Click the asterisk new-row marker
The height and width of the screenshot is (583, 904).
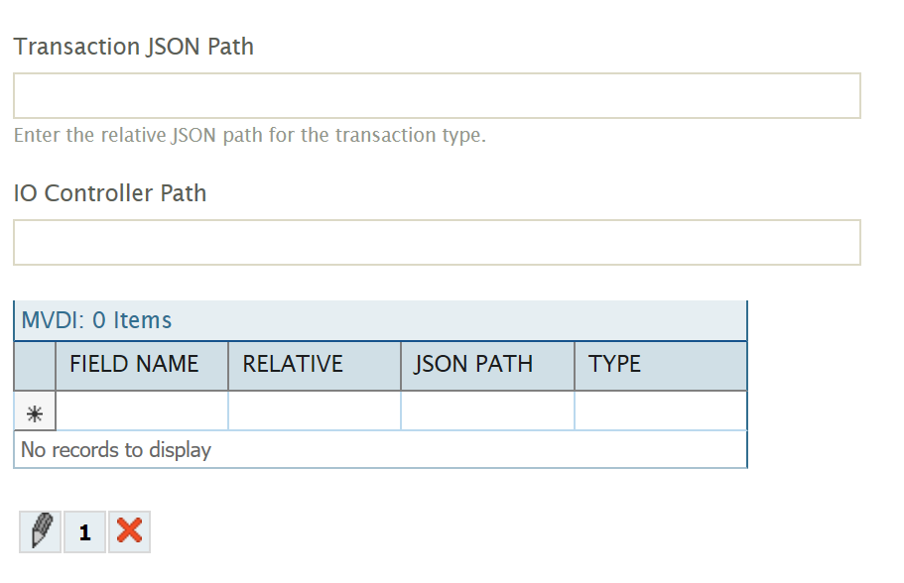34,411
